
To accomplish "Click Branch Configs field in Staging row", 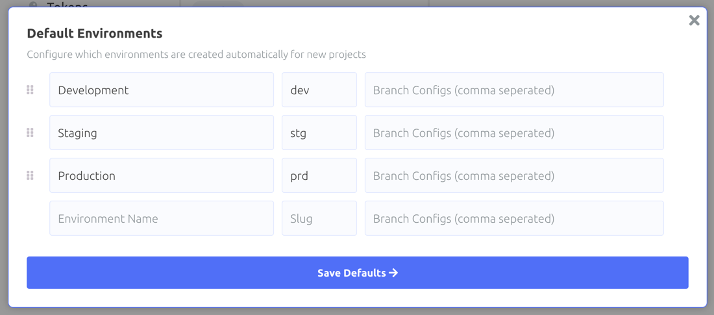I will 513,132.
